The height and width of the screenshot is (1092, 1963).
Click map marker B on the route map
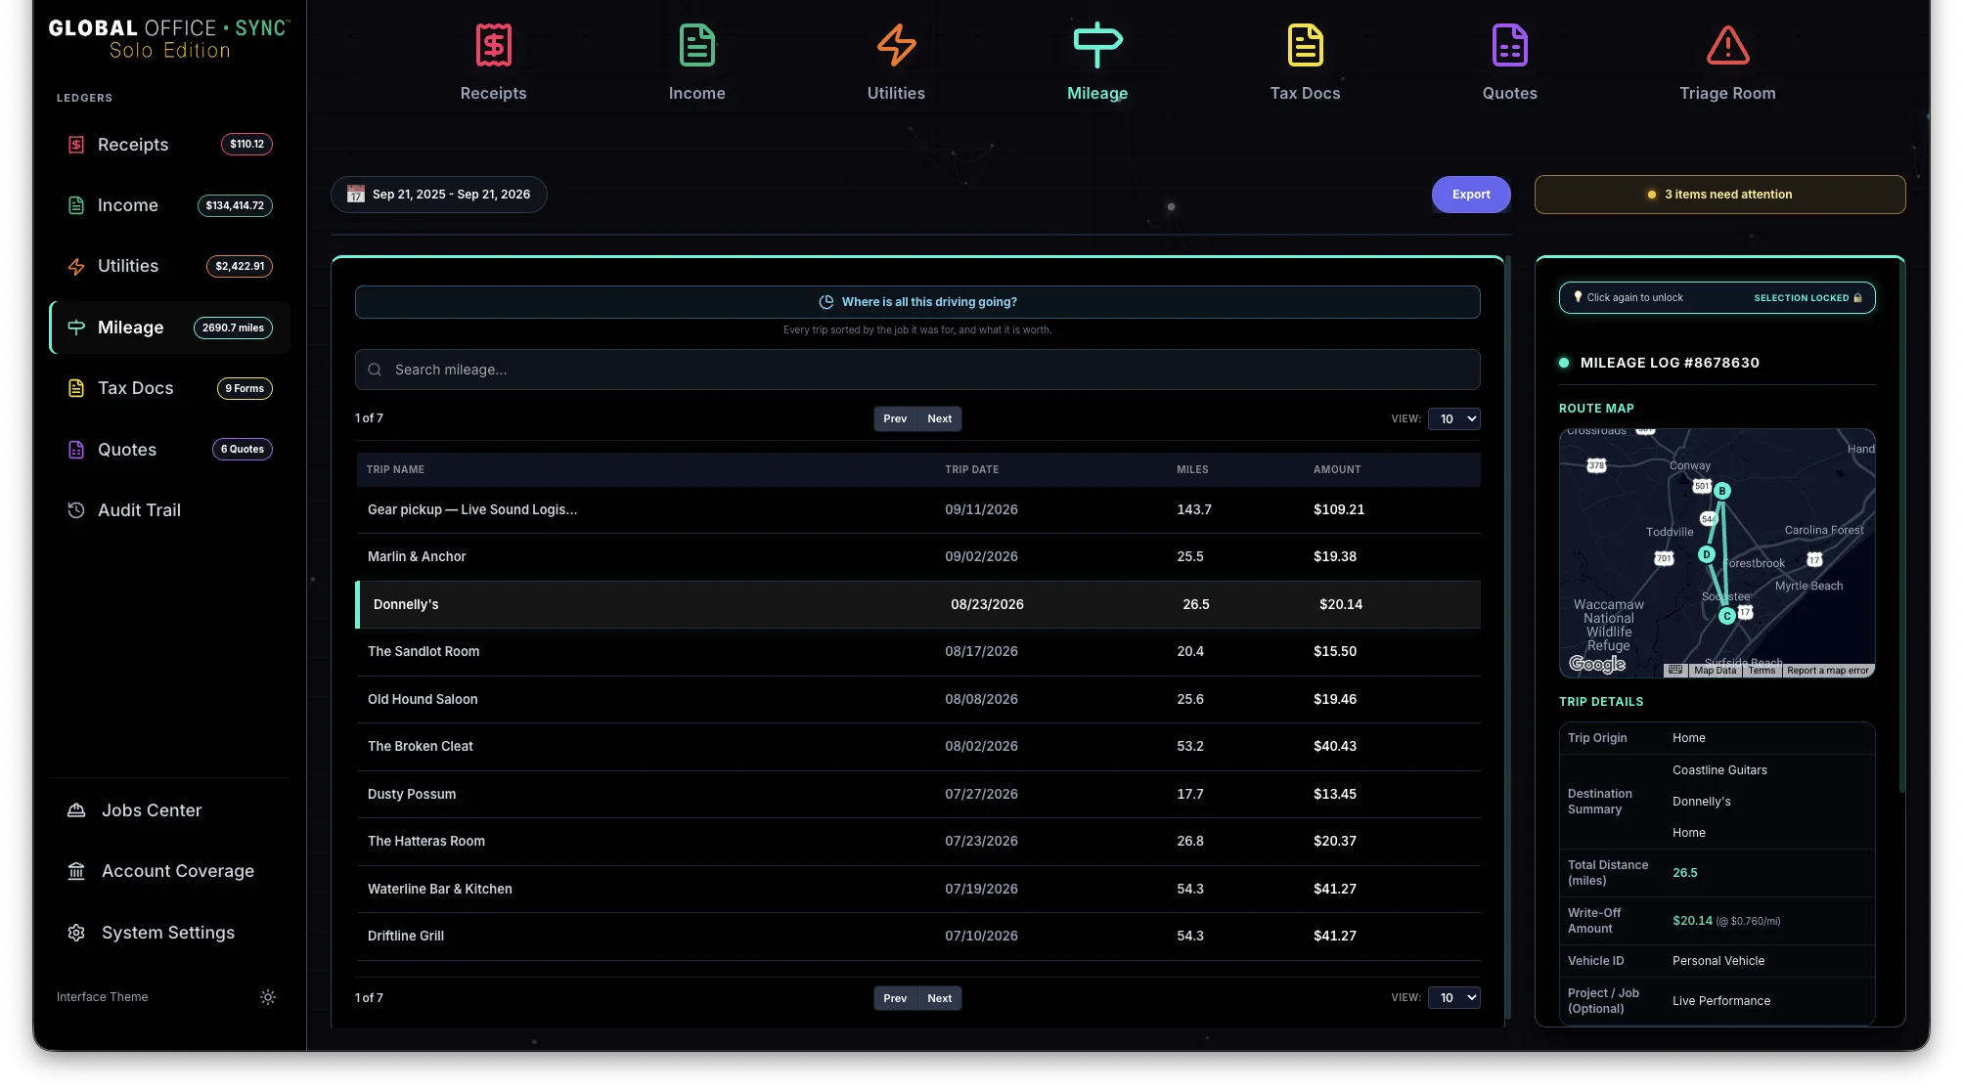coord(1722,491)
